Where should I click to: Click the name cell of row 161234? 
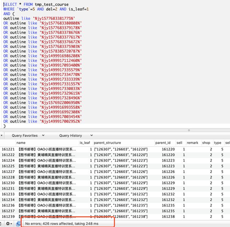click(x=47, y=200)
